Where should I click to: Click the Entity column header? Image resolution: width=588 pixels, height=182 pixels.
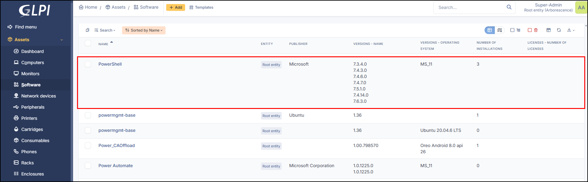pos(267,44)
